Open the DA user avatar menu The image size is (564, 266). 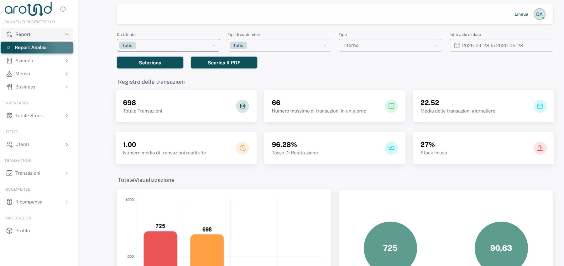539,14
